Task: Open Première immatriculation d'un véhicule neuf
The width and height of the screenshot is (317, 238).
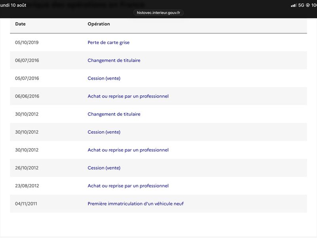Action: 136,203
